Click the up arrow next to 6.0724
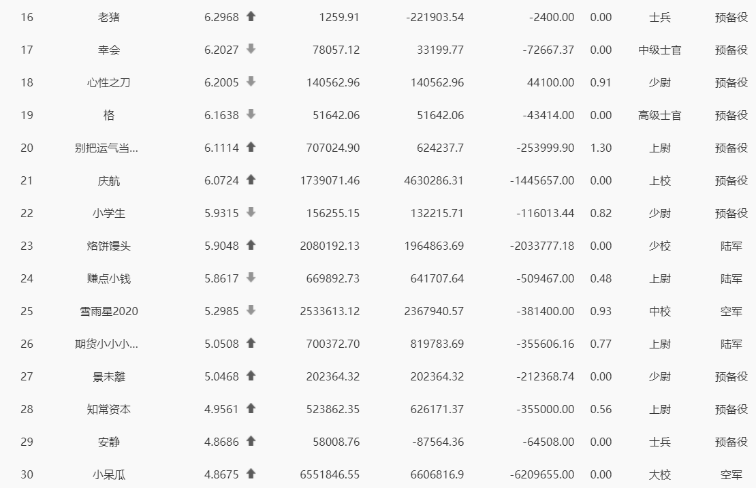Image resolution: width=756 pixels, height=488 pixels. coord(251,180)
